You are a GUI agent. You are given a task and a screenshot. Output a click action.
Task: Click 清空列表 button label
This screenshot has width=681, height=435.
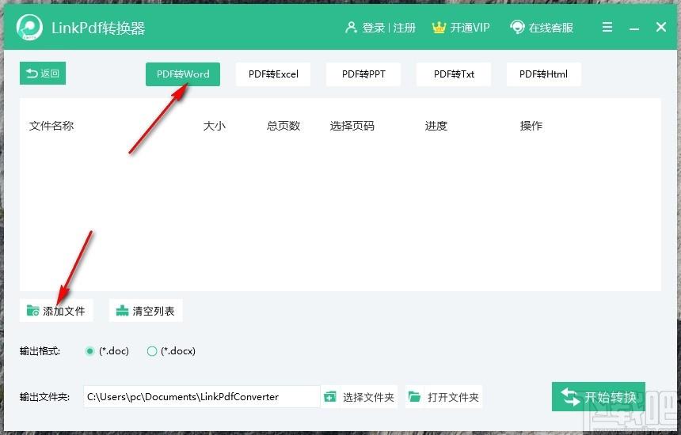(154, 311)
